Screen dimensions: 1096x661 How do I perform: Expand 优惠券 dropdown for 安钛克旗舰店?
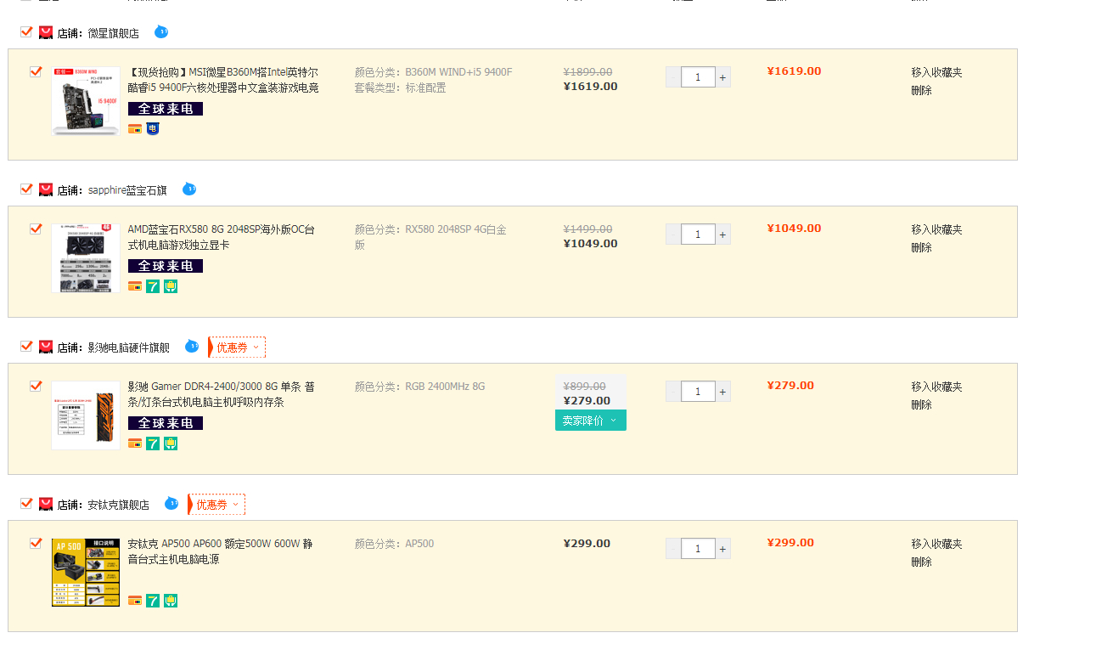click(216, 505)
